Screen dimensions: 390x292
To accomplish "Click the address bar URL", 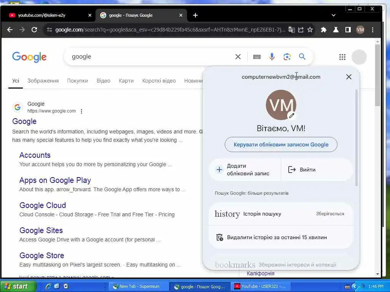I will click(170, 30).
